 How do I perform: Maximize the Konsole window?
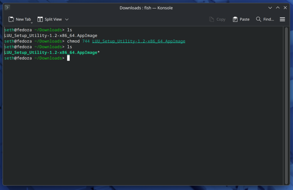[x=278, y=8]
